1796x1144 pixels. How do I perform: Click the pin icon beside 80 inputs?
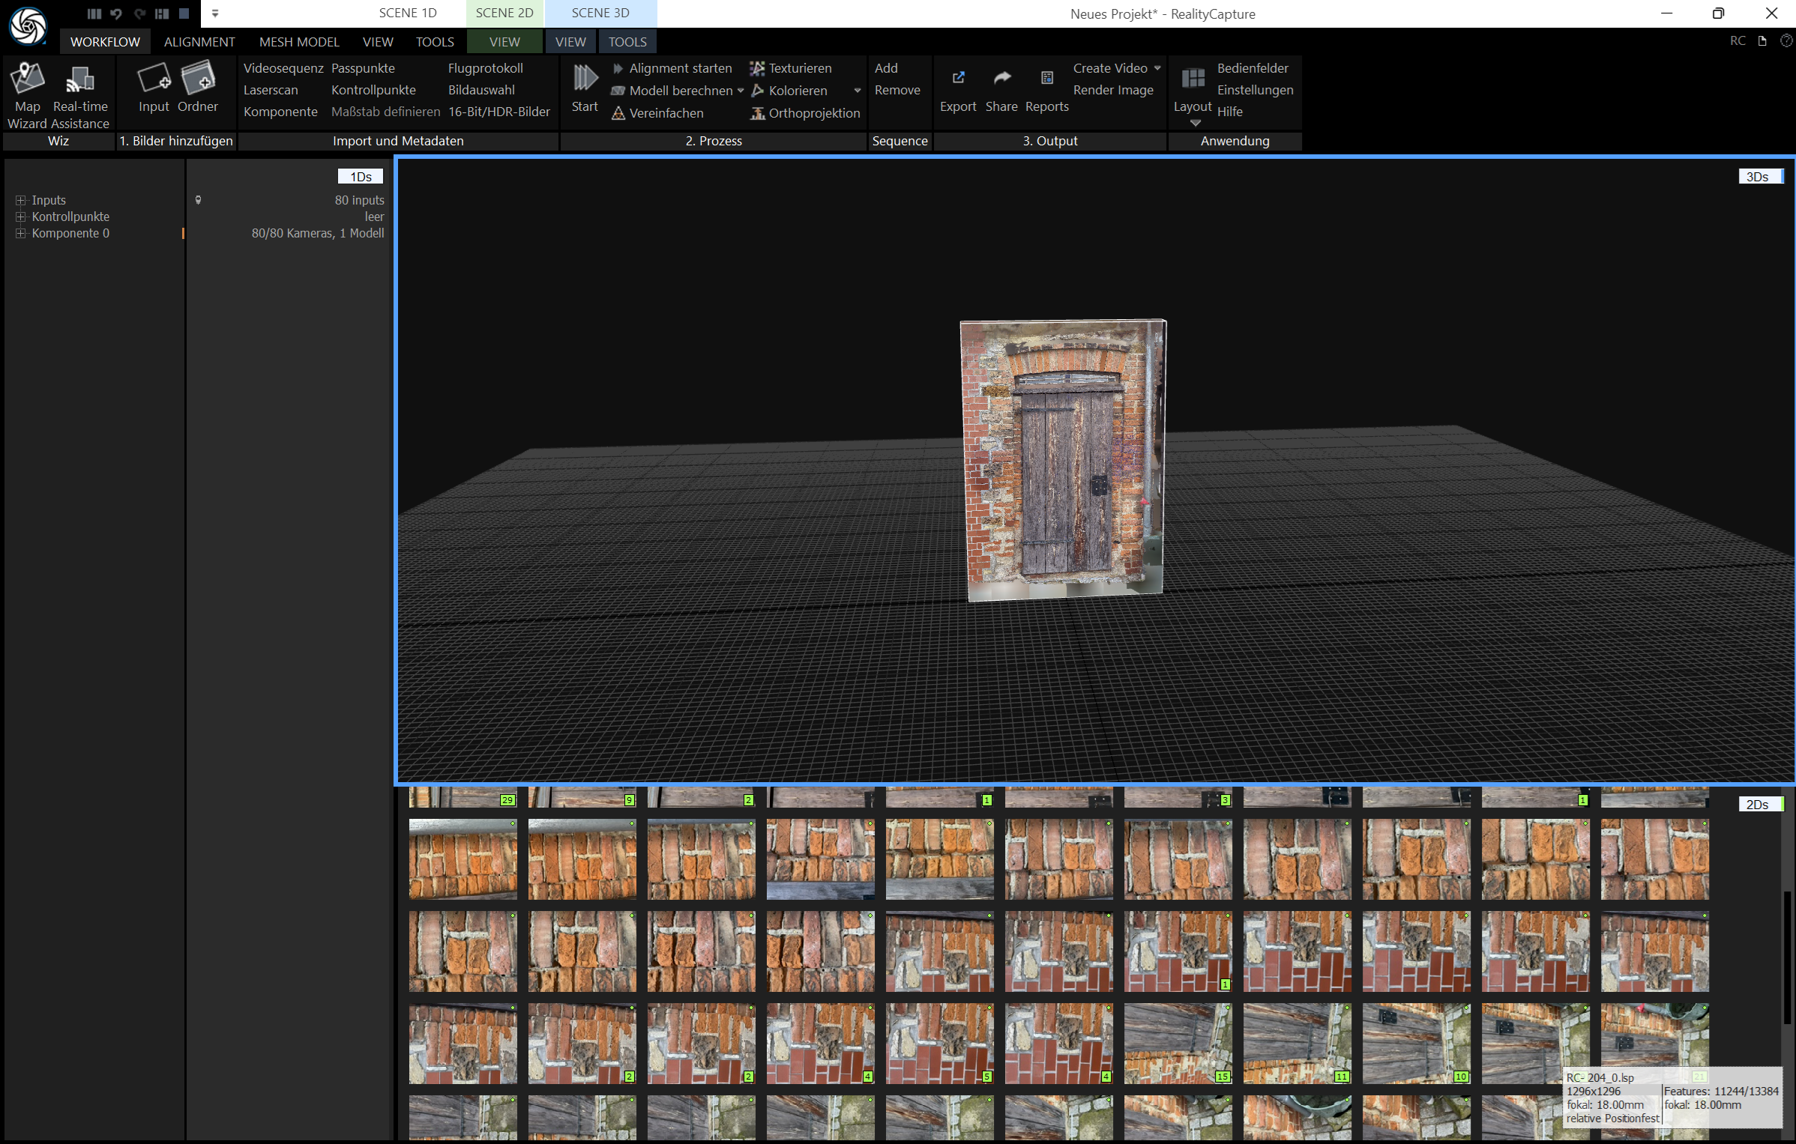click(198, 200)
